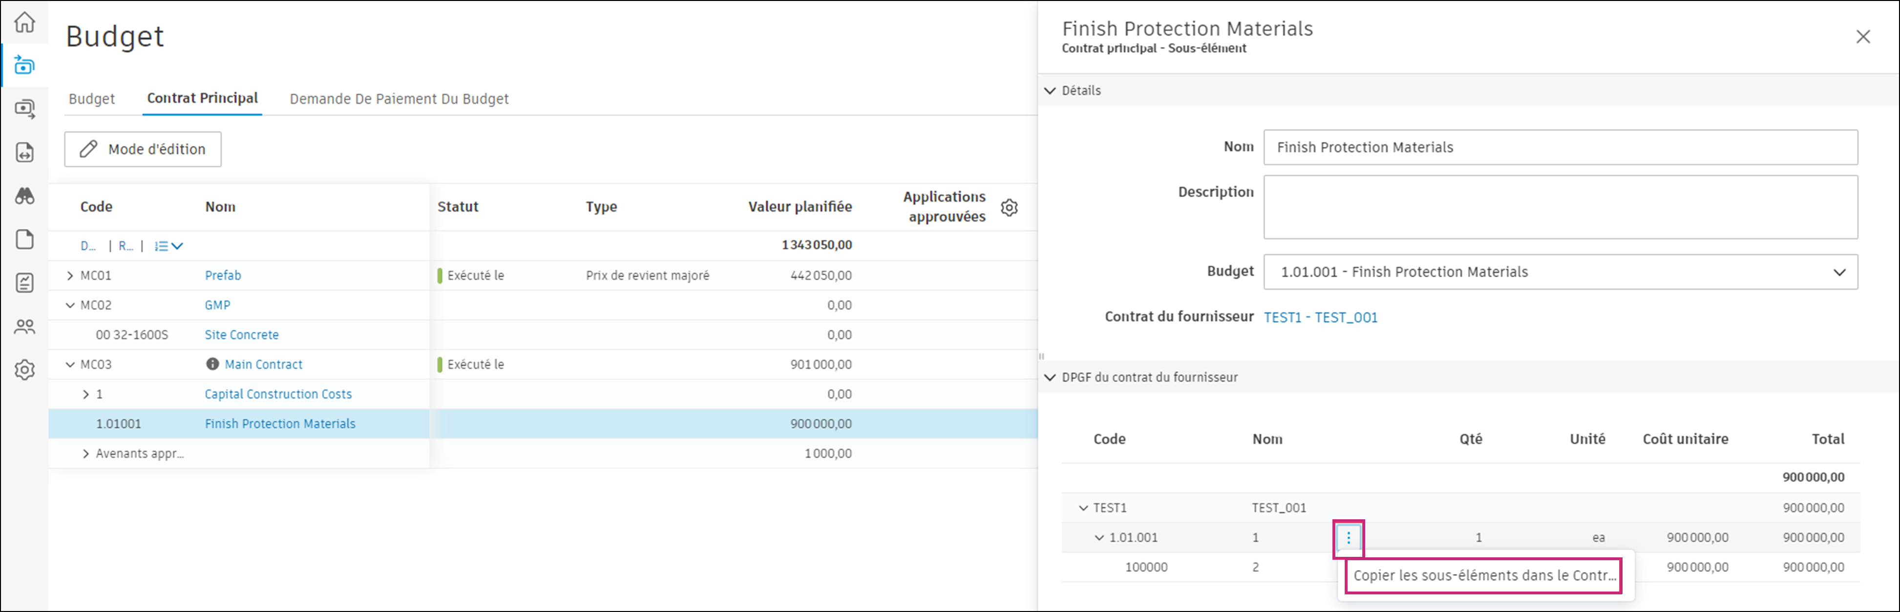The image size is (1900, 612).
Task: Select Copier les sous-éléments menu entry
Action: (x=1483, y=576)
